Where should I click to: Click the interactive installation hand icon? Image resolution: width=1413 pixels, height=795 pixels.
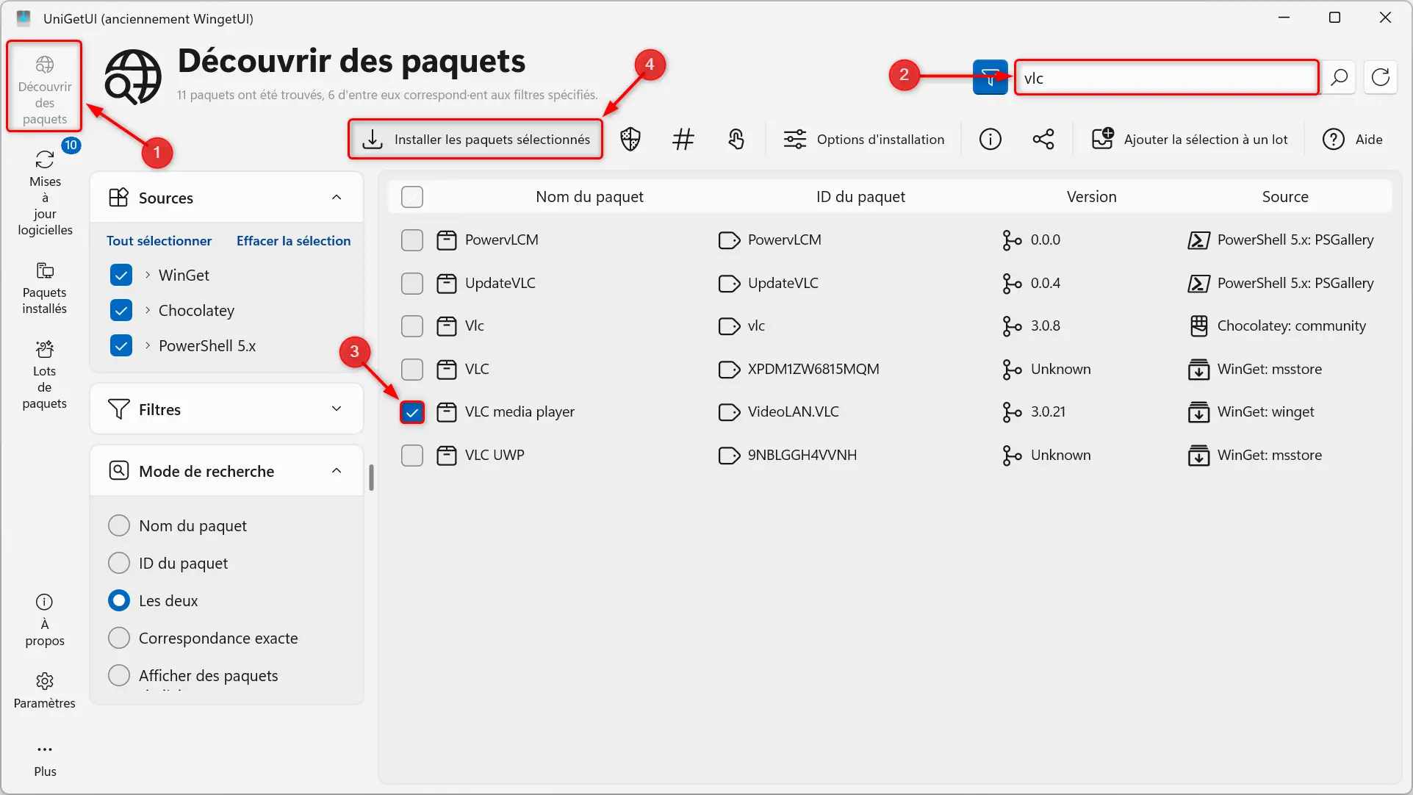tap(736, 139)
